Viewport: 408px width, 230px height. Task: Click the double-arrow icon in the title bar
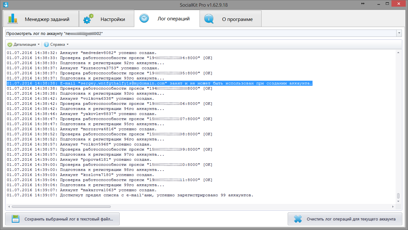point(363,3)
